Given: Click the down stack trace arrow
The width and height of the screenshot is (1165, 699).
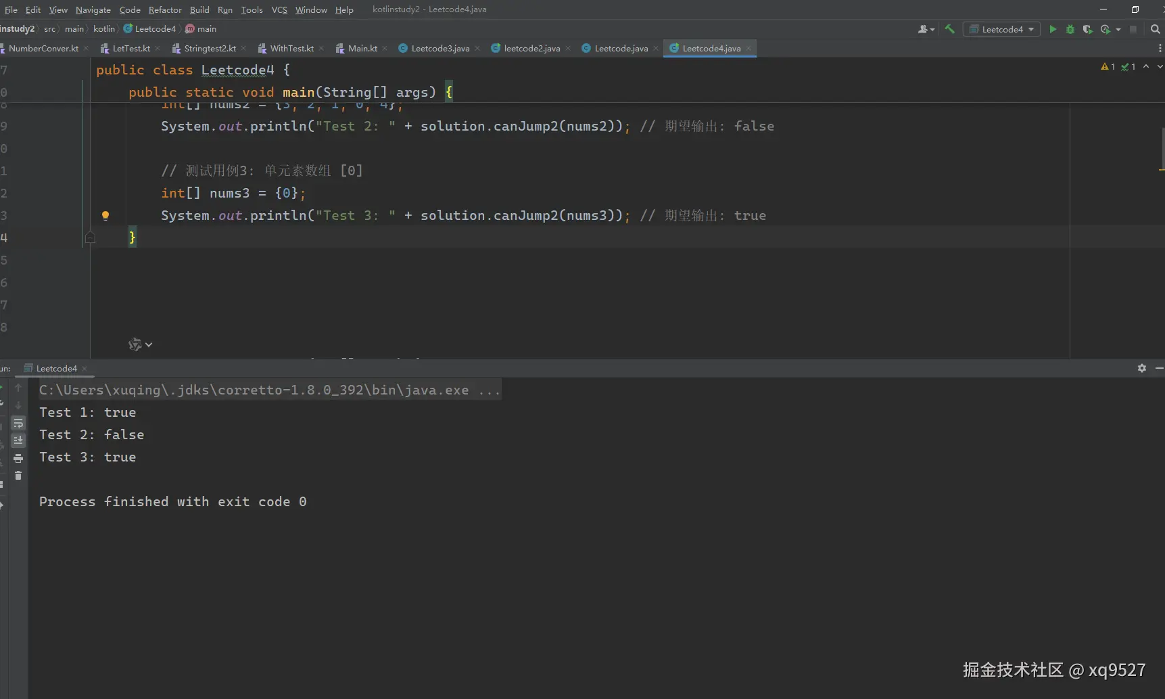Looking at the screenshot, I should pos(18,405).
